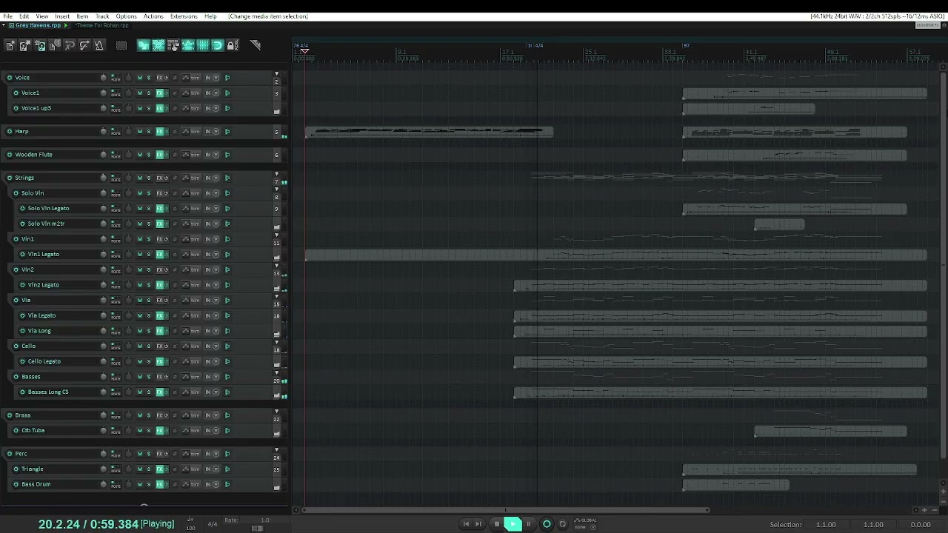Image resolution: width=948 pixels, height=533 pixels.
Task: Click the Save project toolbar icon
Action: pos(40,45)
